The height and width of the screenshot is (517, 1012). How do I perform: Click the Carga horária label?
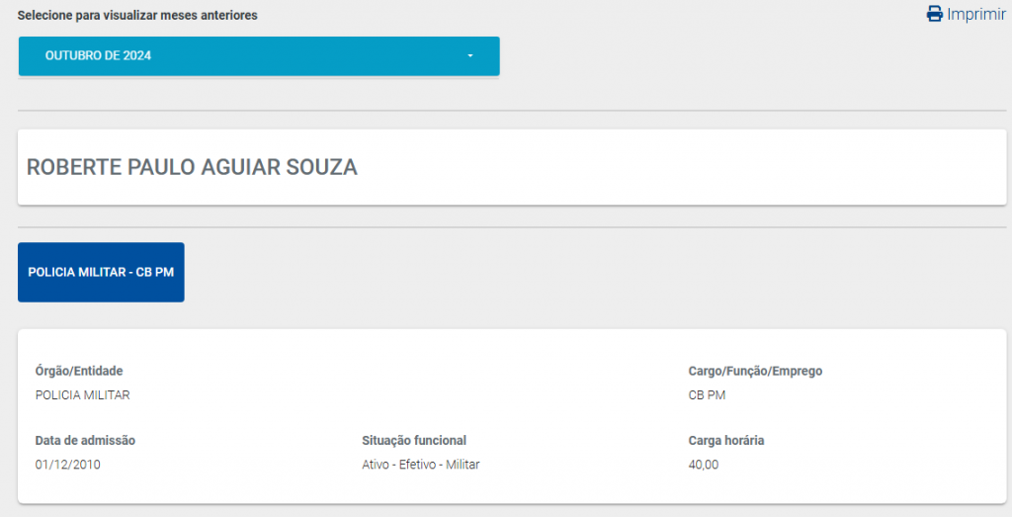pyautogui.click(x=726, y=440)
